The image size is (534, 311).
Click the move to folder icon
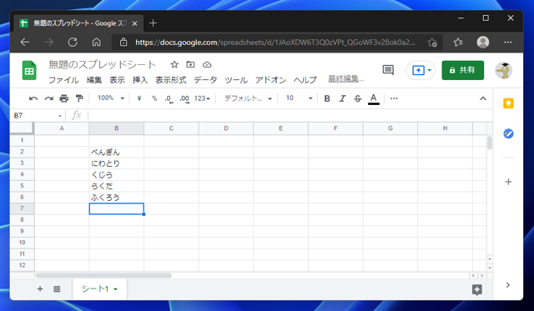point(190,64)
